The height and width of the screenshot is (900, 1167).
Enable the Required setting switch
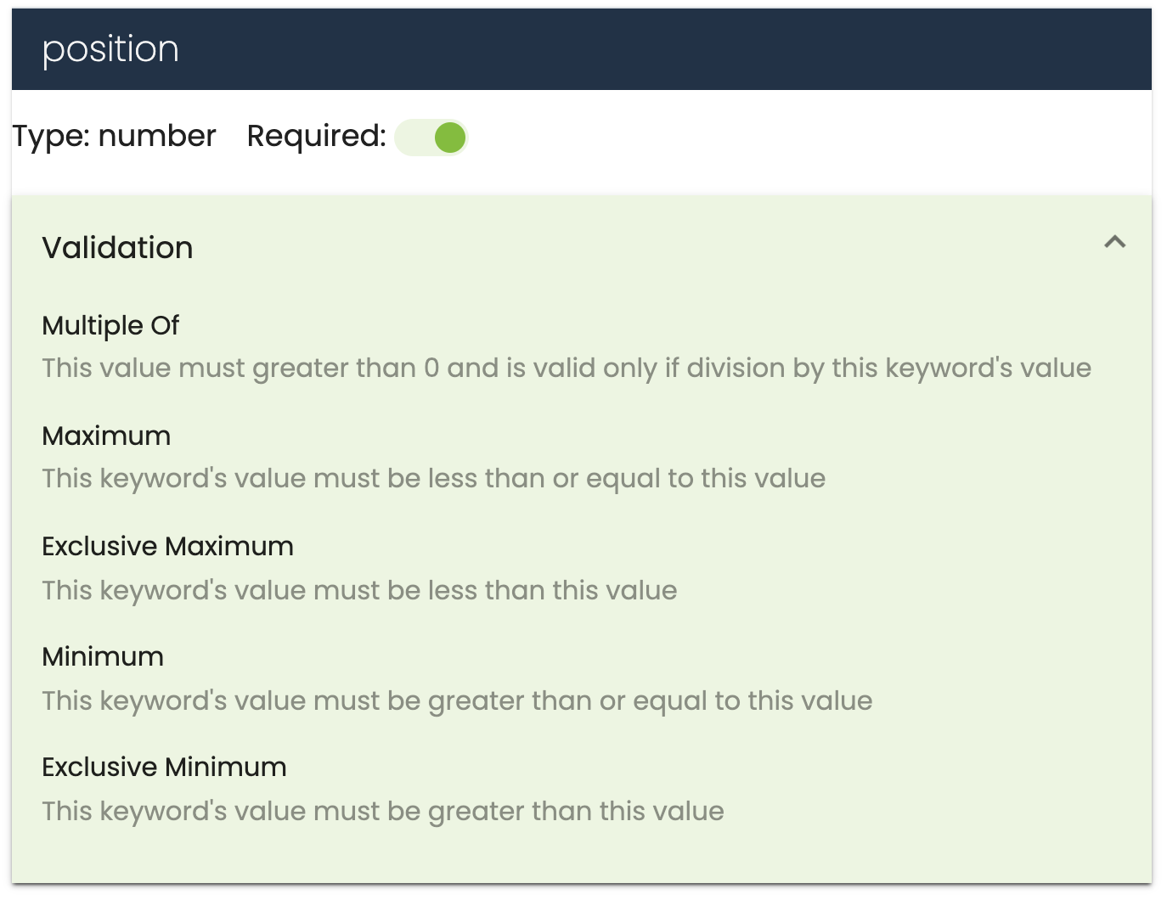pos(431,137)
